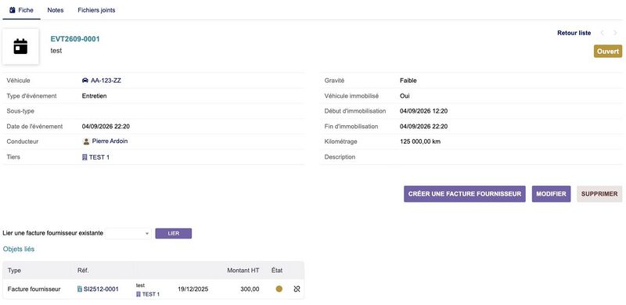Click the status dot in the État column
The image size is (626, 305).
(x=279, y=289)
